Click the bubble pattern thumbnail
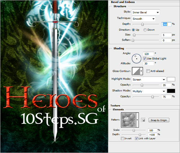 tap(129, 120)
